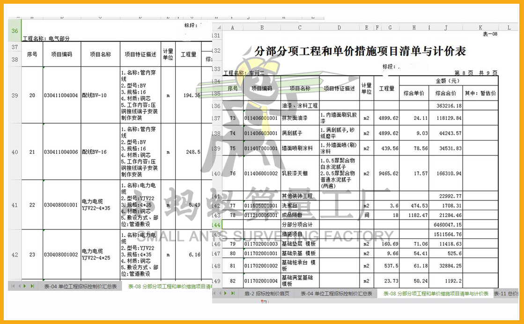This screenshot has height=324, width=524.
Task: Jump to last sheet in left workbook
Action: point(32,286)
